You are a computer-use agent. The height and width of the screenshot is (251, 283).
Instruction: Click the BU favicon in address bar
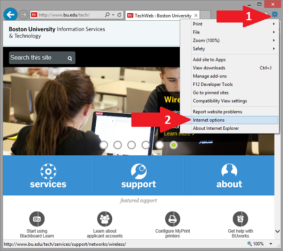pyautogui.click(x=34, y=15)
